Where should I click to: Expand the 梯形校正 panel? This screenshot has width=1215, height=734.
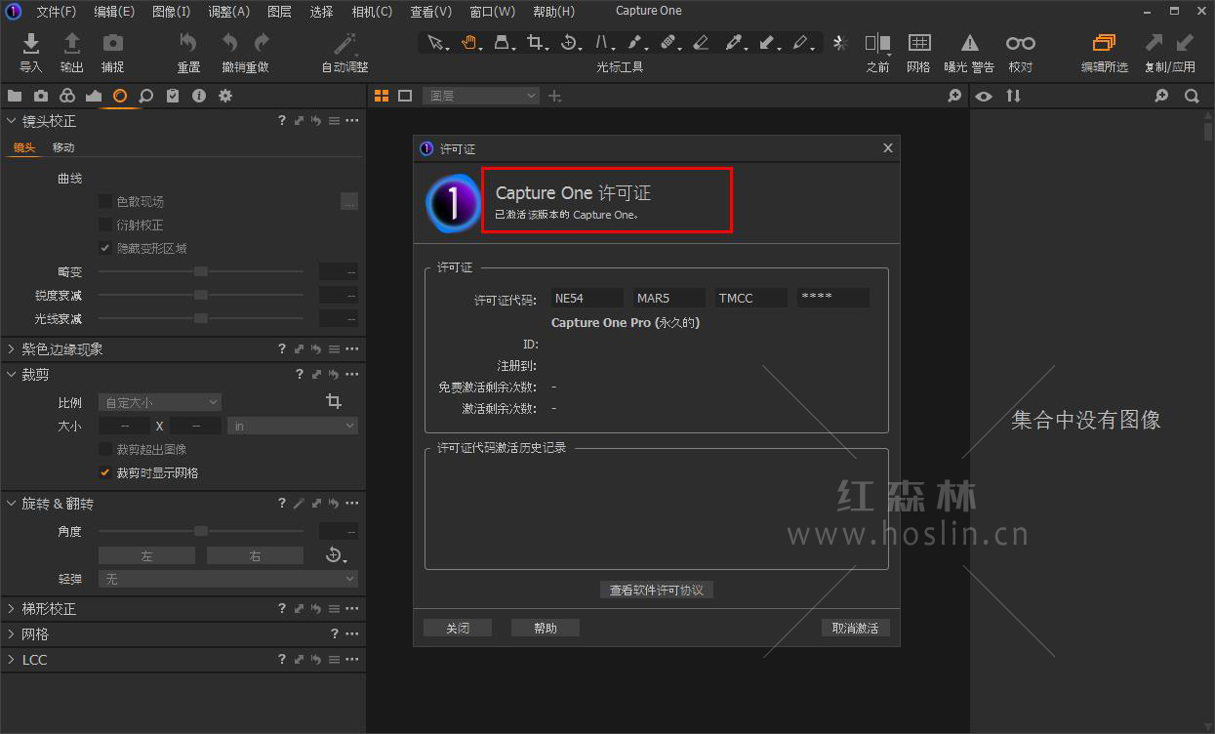point(11,609)
